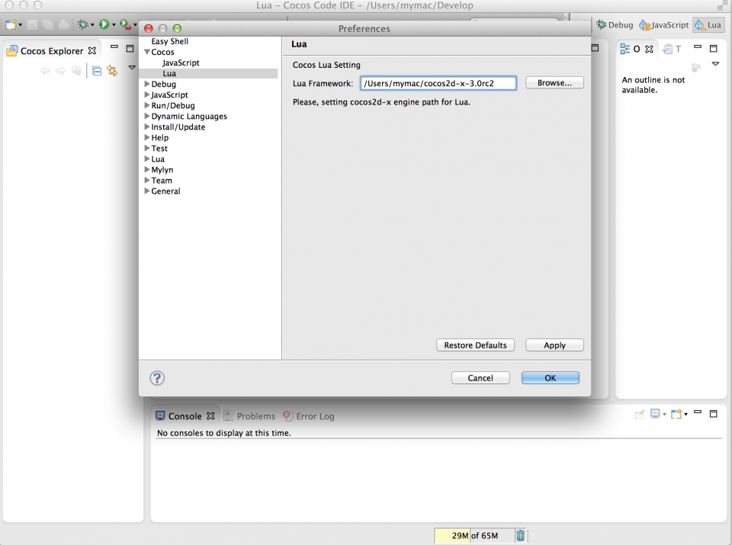Image resolution: width=732 pixels, height=545 pixels.
Task: Select JavaScript under Cocos in tree
Action: click(x=181, y=63)
